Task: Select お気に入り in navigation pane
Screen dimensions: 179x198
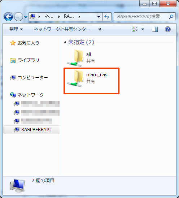Action: click(29, 43)
